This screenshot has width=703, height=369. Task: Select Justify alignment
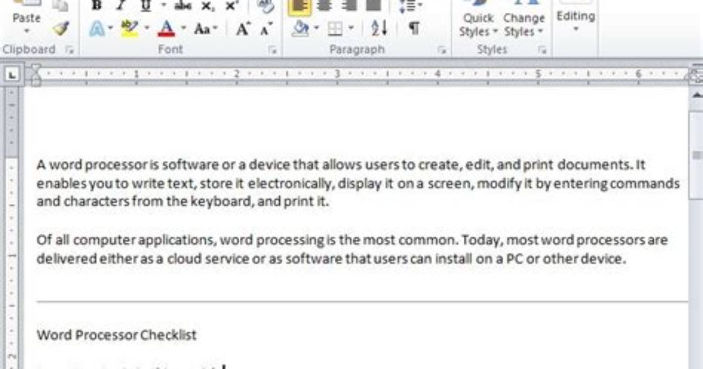point(373,5)
